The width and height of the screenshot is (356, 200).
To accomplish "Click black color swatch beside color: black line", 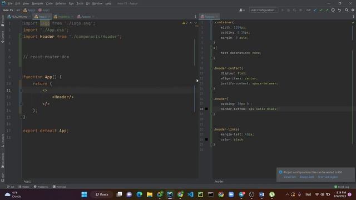I will click(206, 139).
